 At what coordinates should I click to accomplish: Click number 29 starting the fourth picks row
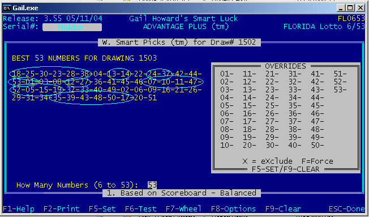click(x=16, y=97)
